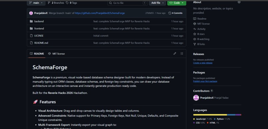Click the blue Python segment of language bar
The image size is (268, 129).
point(231,115)
